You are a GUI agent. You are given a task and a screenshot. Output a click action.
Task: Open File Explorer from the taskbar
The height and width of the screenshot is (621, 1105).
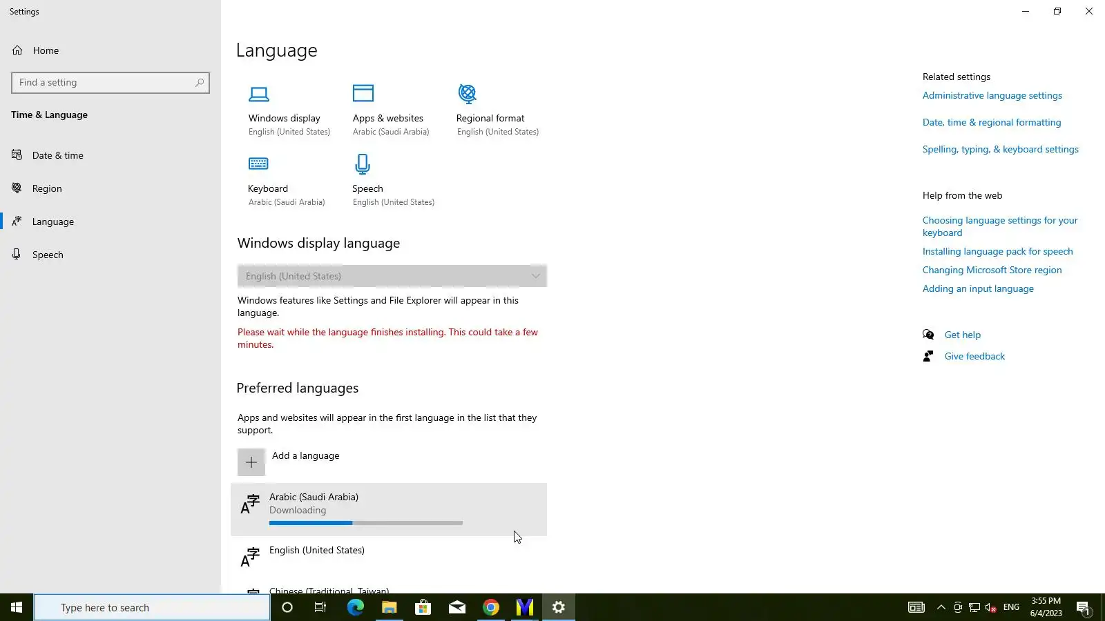pyautogui.click(x=390, y=607)
